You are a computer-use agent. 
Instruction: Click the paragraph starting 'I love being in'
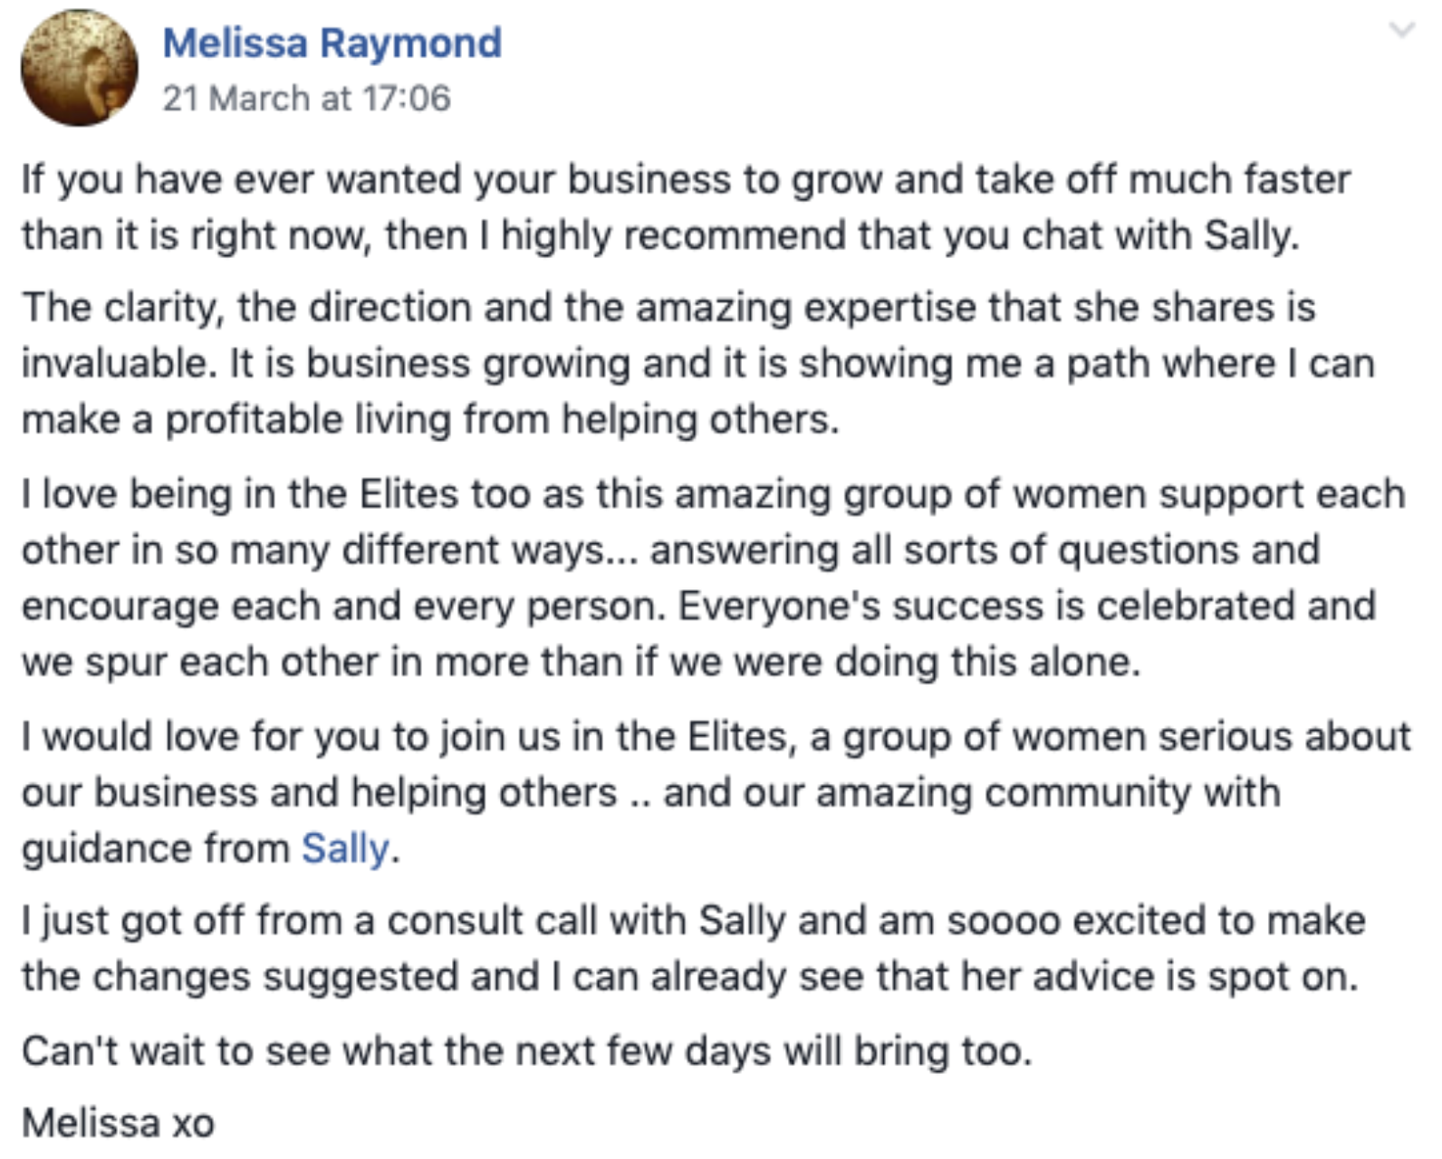point(713,578)
